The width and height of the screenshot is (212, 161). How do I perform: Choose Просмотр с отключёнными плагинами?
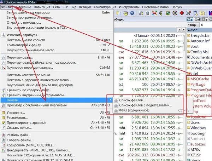point(57,105)
